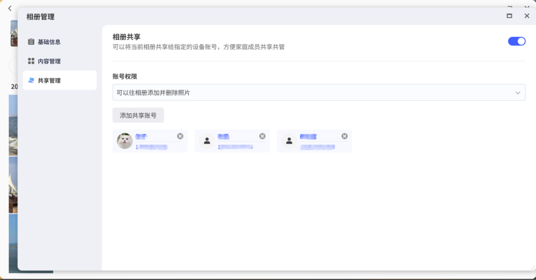Switch to the 基础信息 tab
The width and height of the screenshot is (536, 280).
(x=49, y=42)
